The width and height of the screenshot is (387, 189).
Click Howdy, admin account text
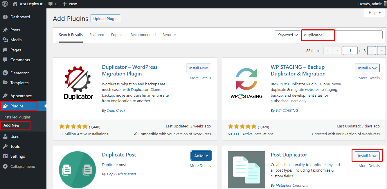pos(371,4)
